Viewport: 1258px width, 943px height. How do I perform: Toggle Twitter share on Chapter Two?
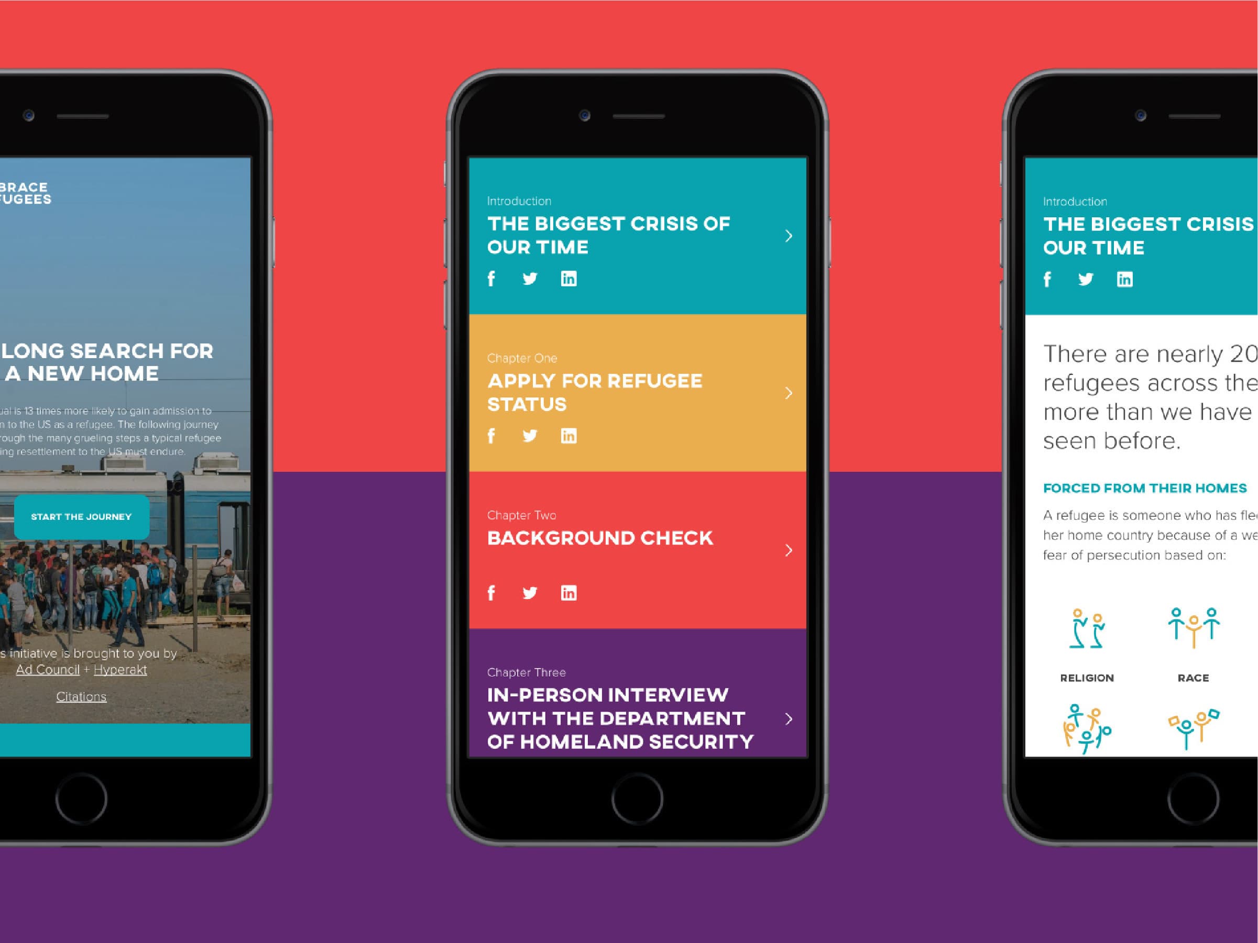coord(526,592)
